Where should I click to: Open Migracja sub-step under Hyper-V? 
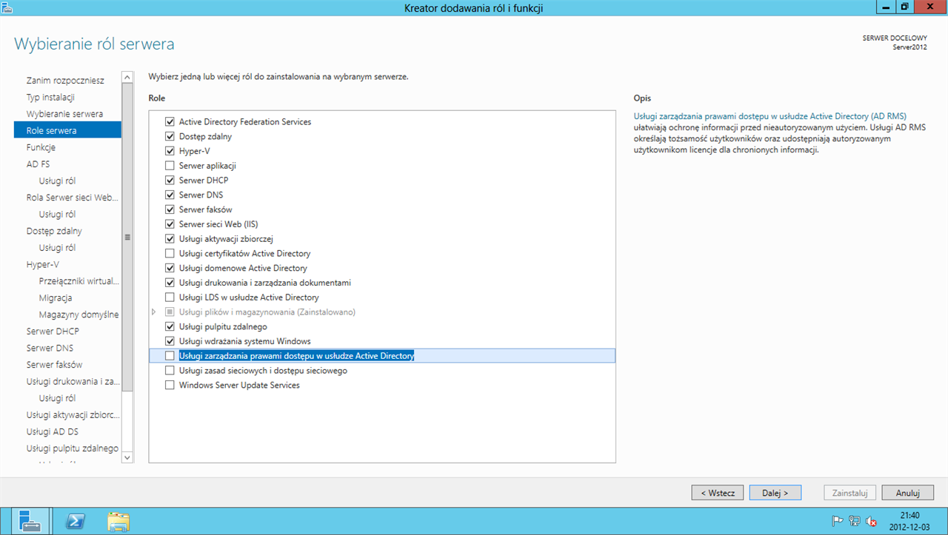56,297
